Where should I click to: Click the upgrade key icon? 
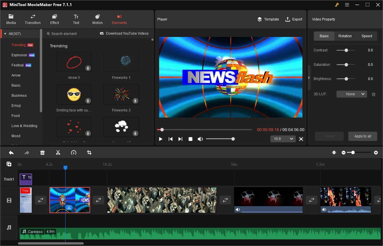337,5
